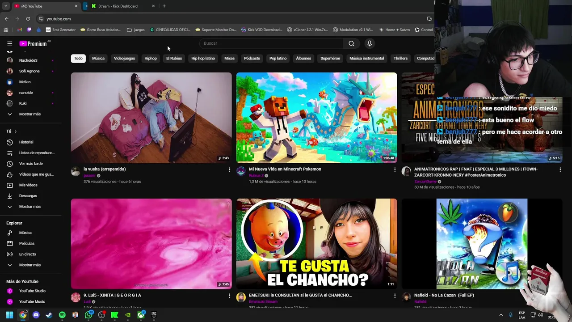
Task: Select the Todo filter chip
Action: point(78,58)
